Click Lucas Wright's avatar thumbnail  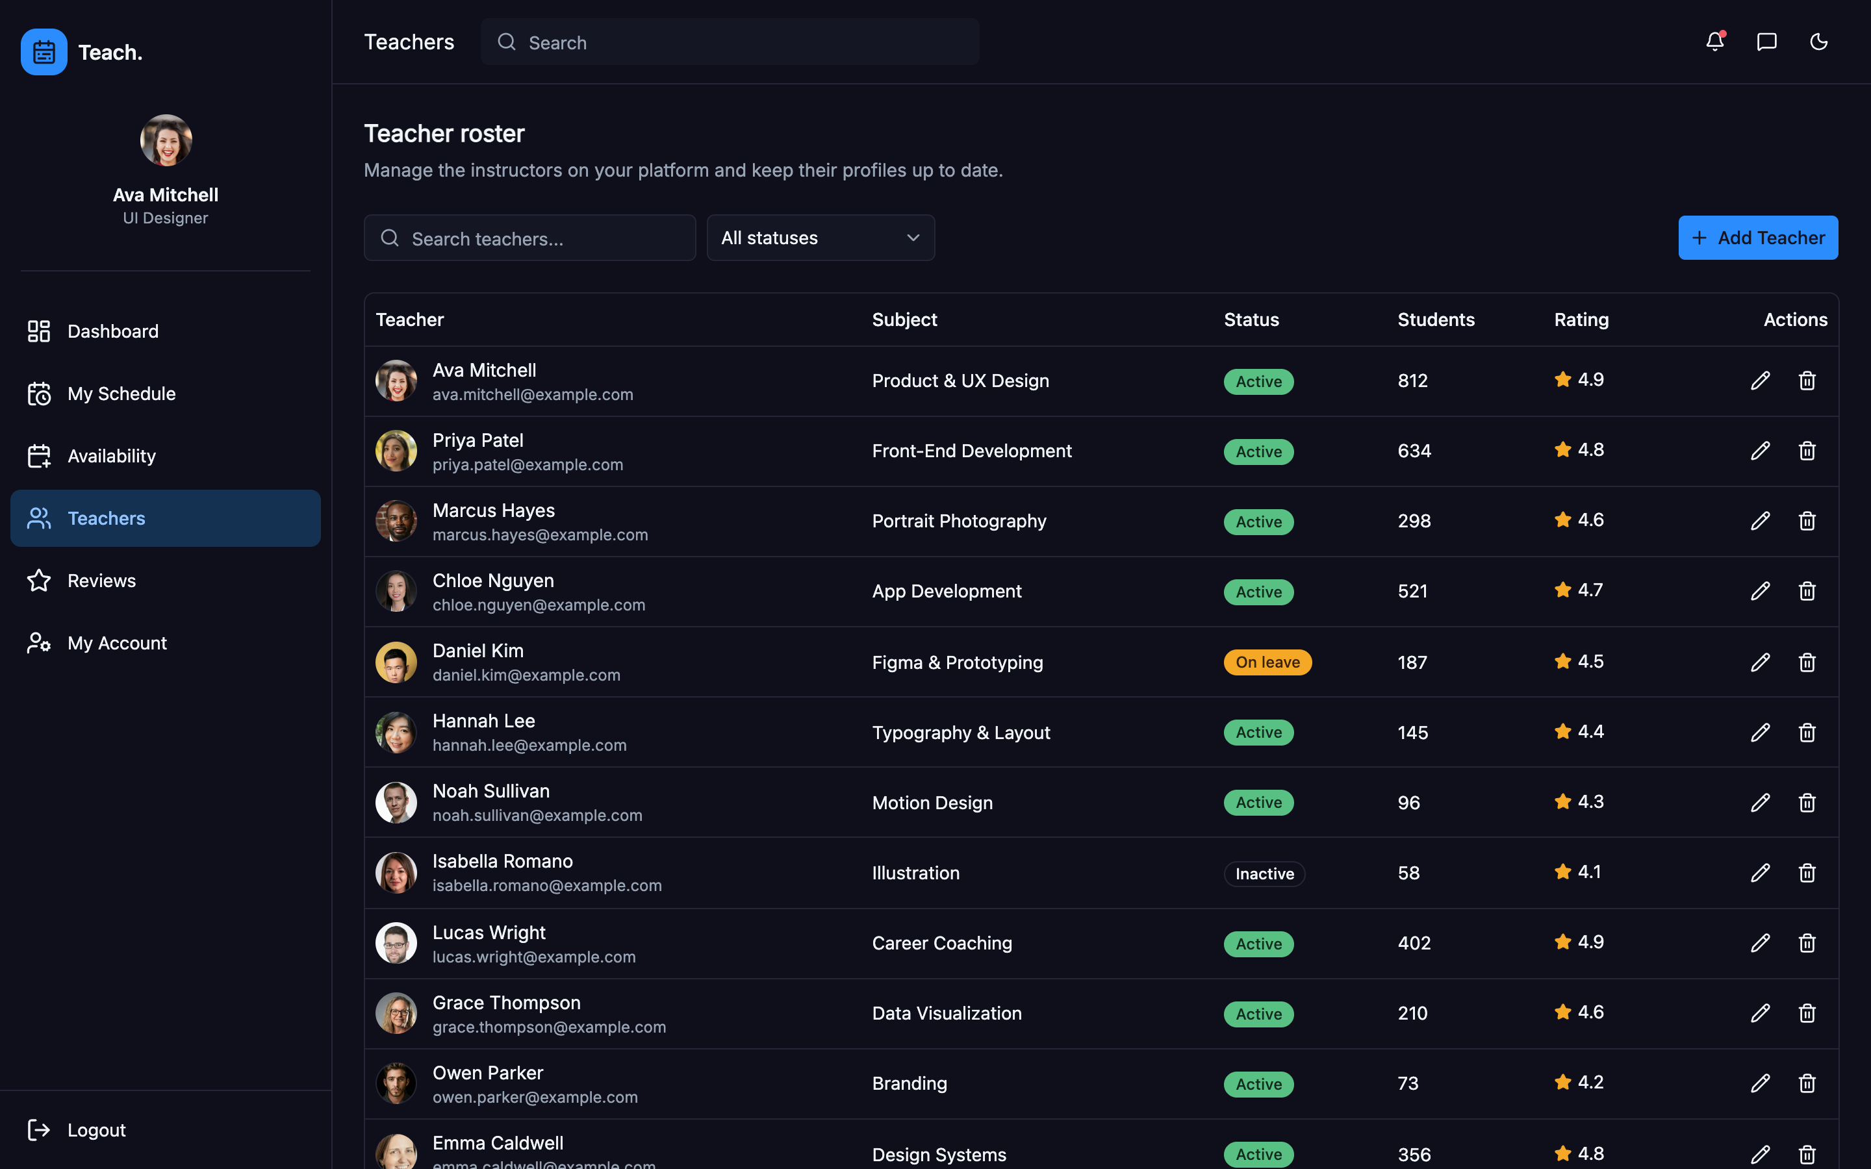396,943
